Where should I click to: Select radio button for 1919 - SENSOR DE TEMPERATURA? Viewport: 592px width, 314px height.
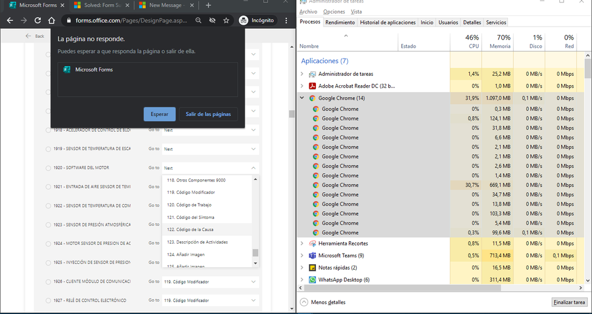tap(48, 149)
